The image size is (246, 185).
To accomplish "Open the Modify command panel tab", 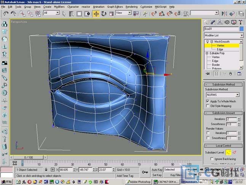I will [213, 22].
